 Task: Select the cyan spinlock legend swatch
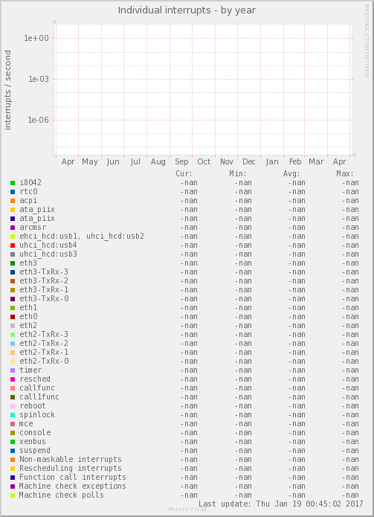tap(13, 415)
